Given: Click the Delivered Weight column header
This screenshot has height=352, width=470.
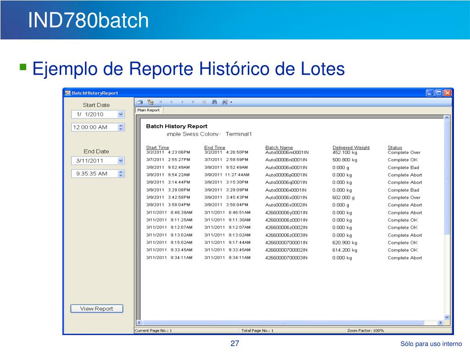Looking at the screenshot, I should (351, 147).
